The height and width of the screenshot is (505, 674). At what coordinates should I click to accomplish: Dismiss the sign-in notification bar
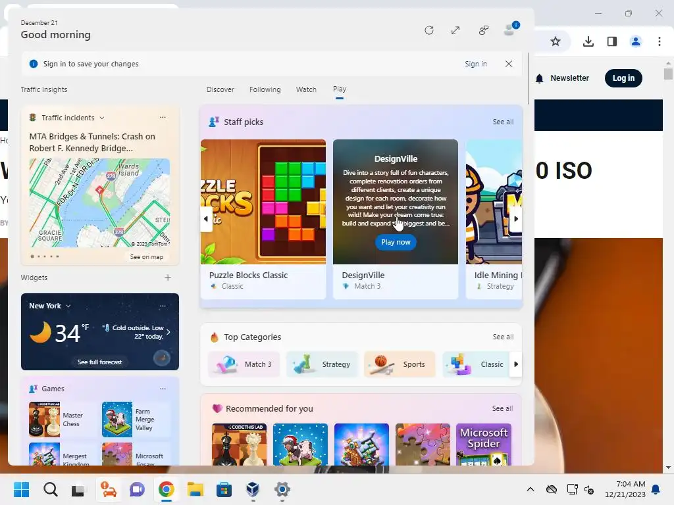pos(509,64)
